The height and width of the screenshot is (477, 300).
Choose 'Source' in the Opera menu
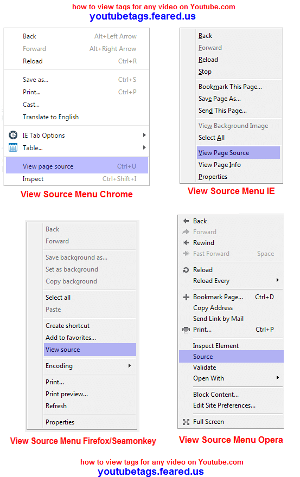(x=231, y=357)
